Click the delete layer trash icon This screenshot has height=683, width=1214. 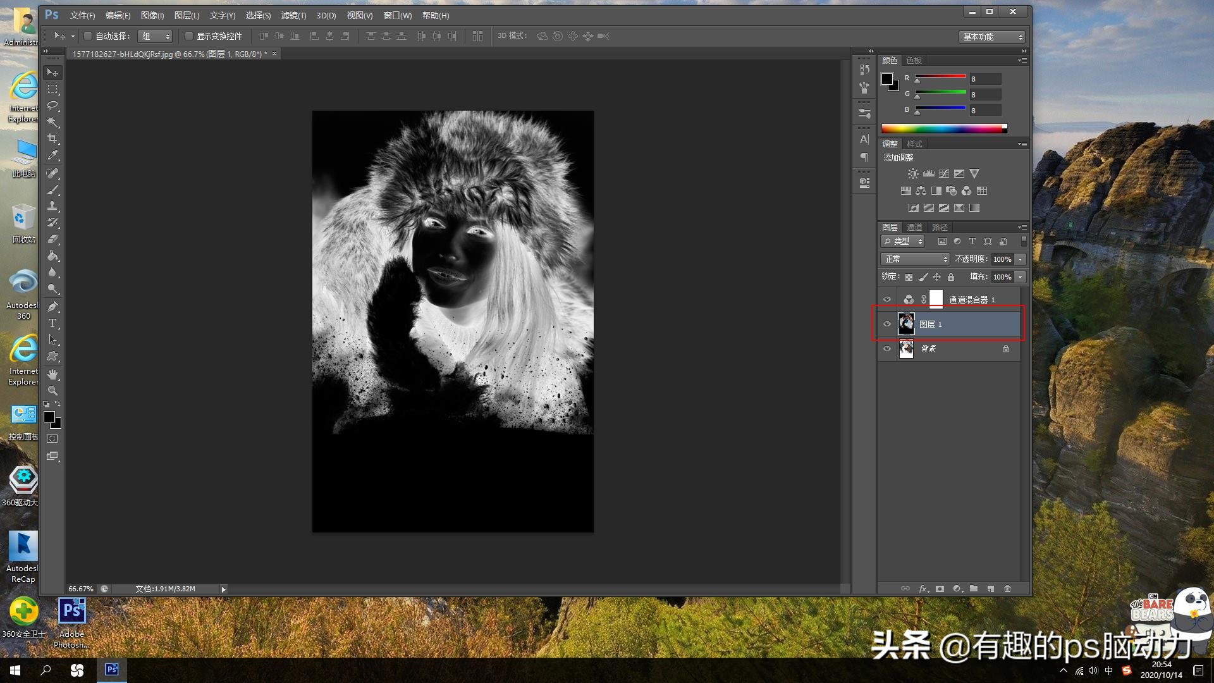(x=1007, y=589)
